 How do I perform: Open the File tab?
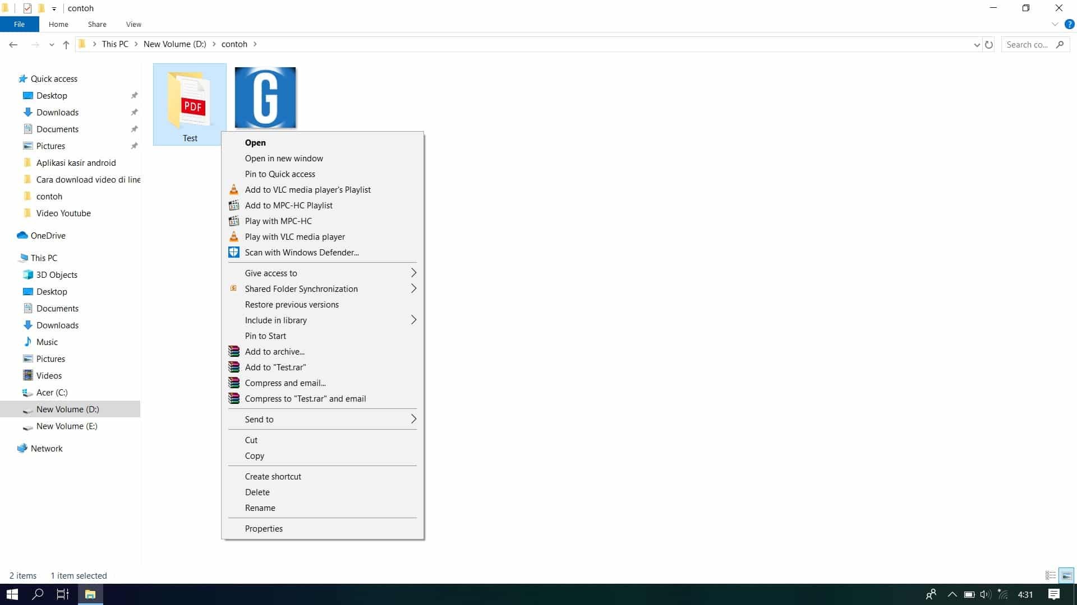(19, 24)
